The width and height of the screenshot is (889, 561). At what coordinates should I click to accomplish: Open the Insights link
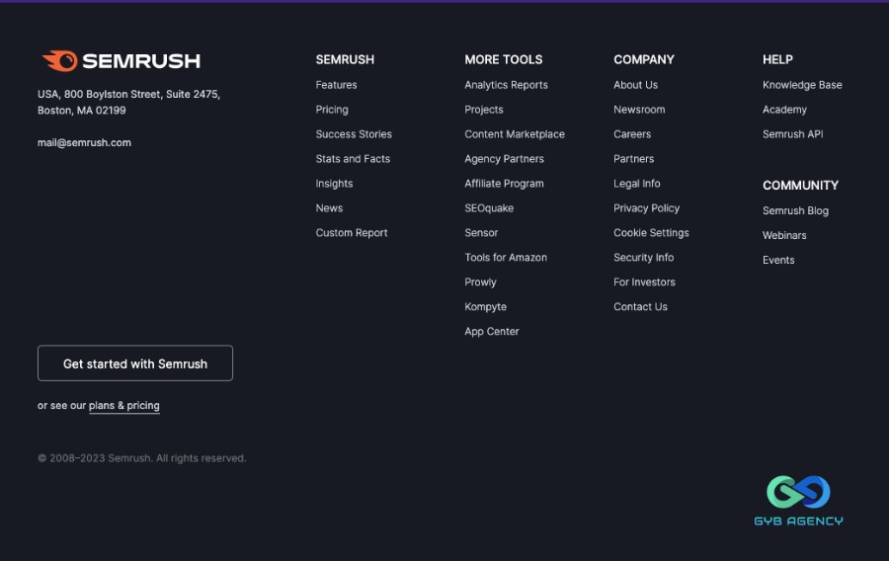point(334,184)
